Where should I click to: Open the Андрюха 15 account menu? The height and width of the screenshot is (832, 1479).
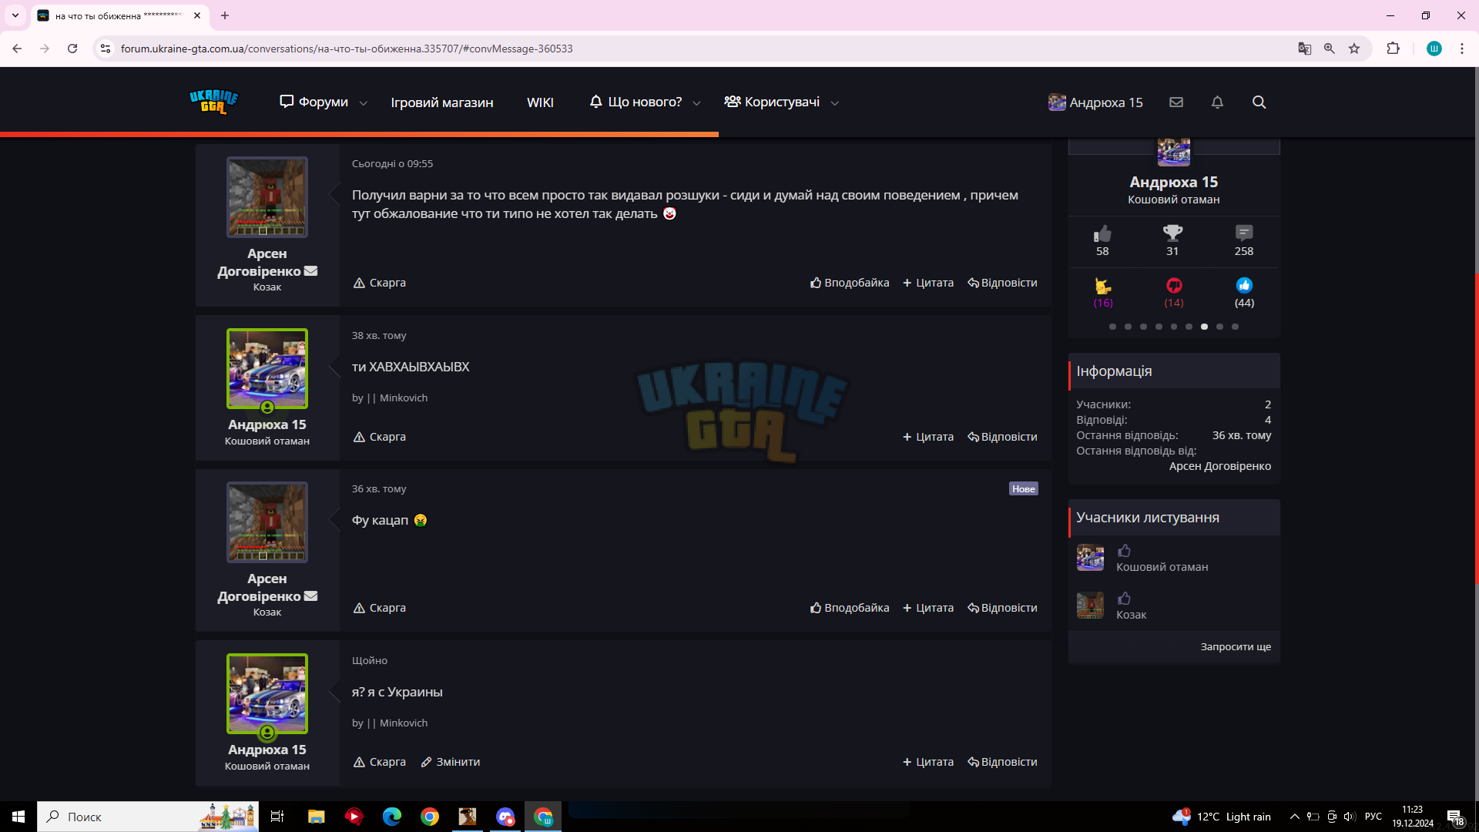tap(1095, 102)
